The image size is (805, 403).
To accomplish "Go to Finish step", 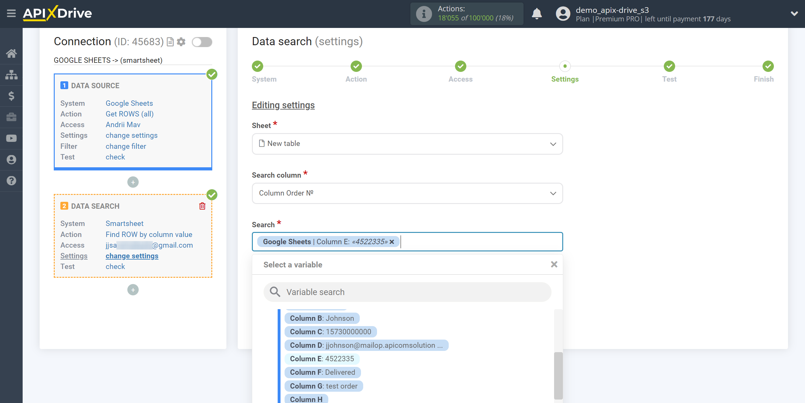I will pos(768,66).
